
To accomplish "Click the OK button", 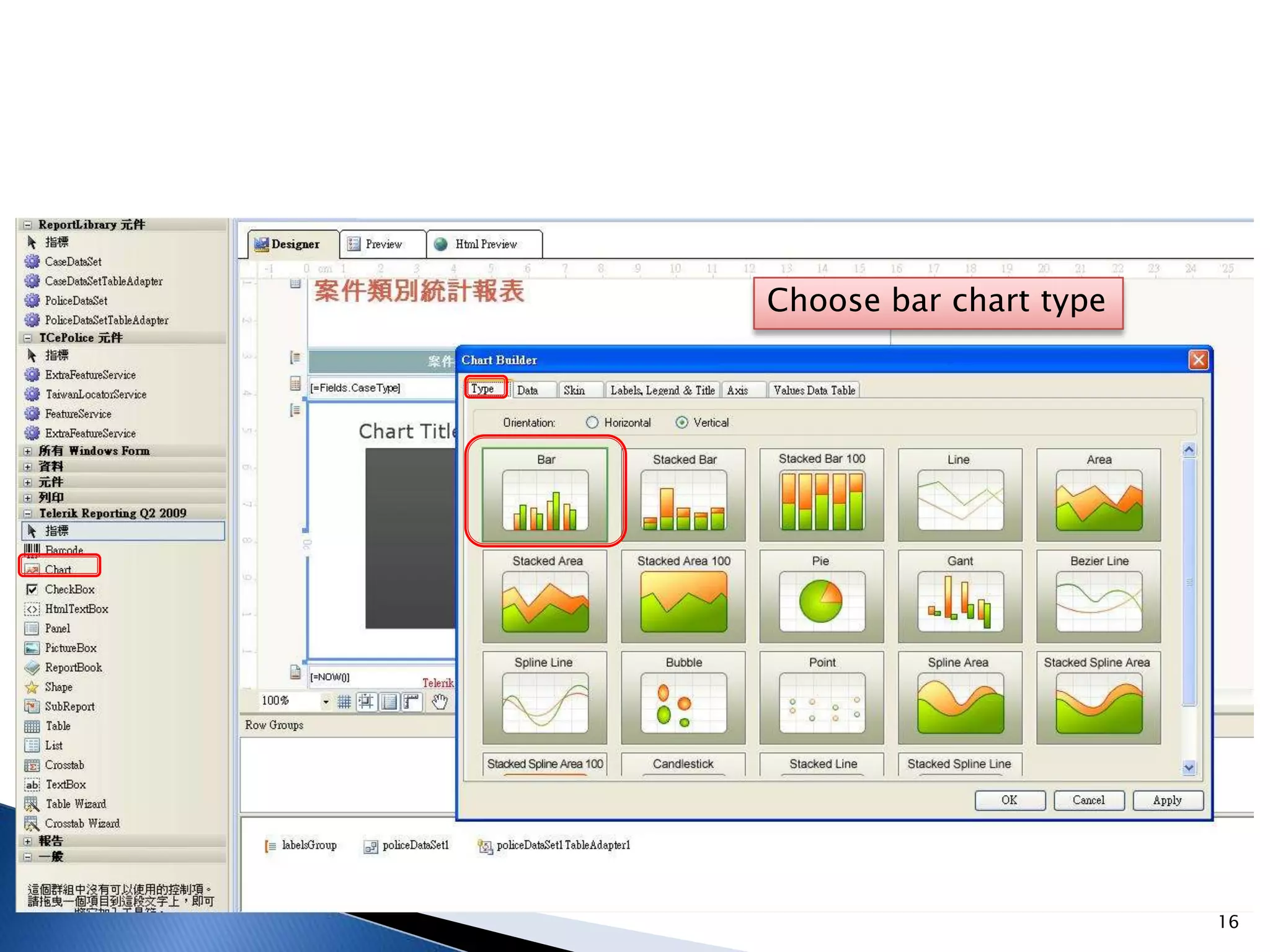I will point(1009,800).
